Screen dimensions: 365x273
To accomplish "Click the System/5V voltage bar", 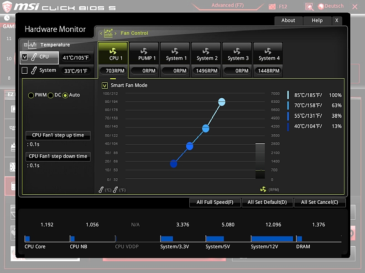I will click(215, 238).
